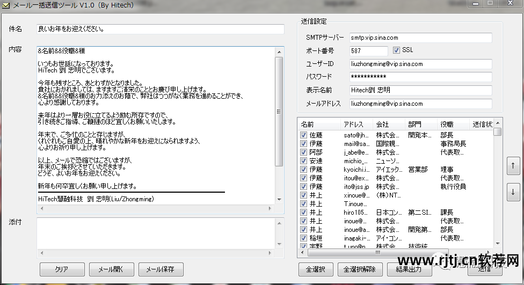Sort list by 部門 column header
This screenshot has width=524, height=285.
pos(421,125)
